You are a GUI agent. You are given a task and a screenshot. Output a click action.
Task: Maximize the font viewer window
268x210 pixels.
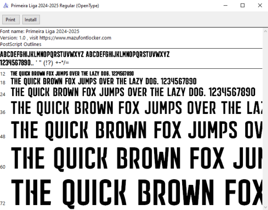[x=243, y=5]
